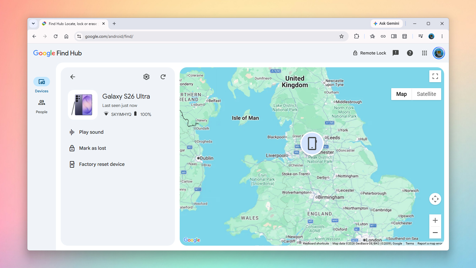476x268 pixels.
Task: Toggle fullscreen map view
Action: tap(435, 76)
